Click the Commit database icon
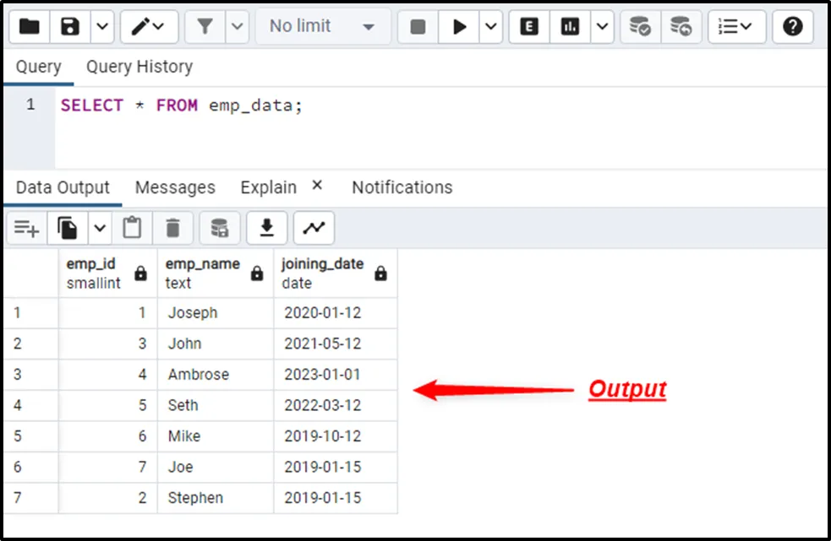 [640, 27]
